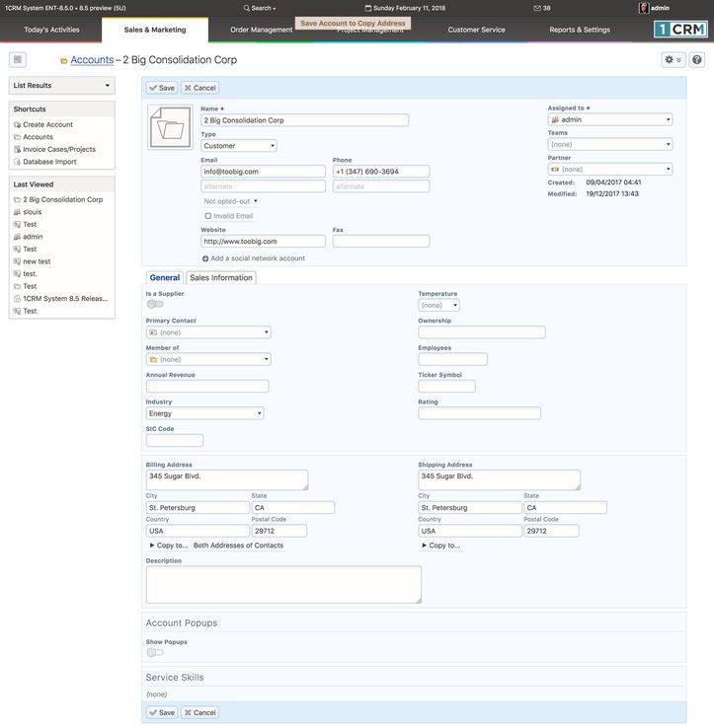
Task: Click the 1CRM System 8.5 Release document icon
Action: point(17,299)
